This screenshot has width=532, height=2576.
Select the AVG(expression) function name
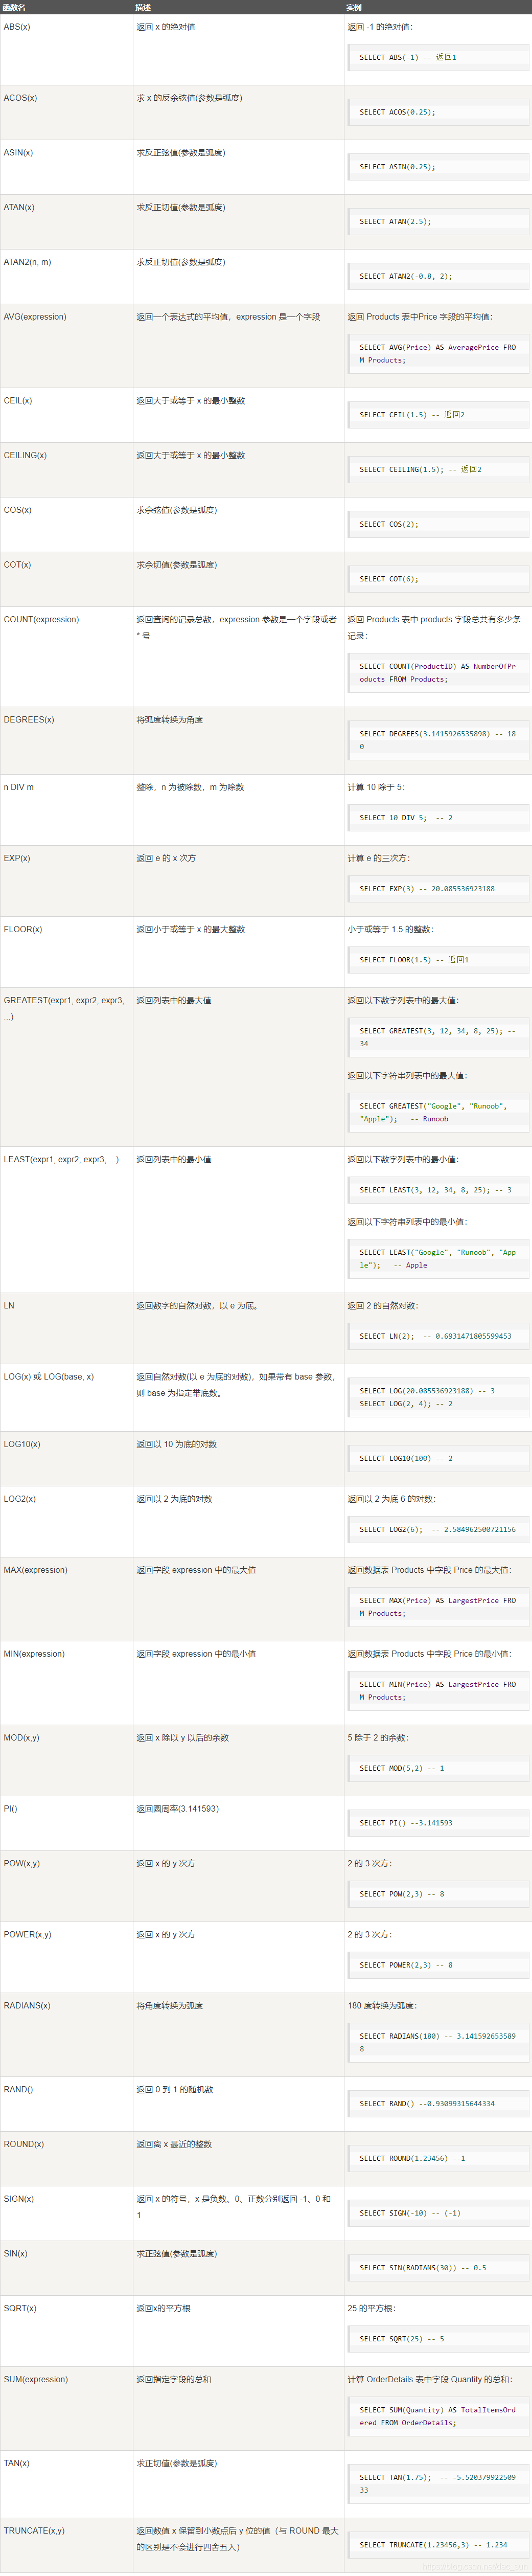point(35,317)
